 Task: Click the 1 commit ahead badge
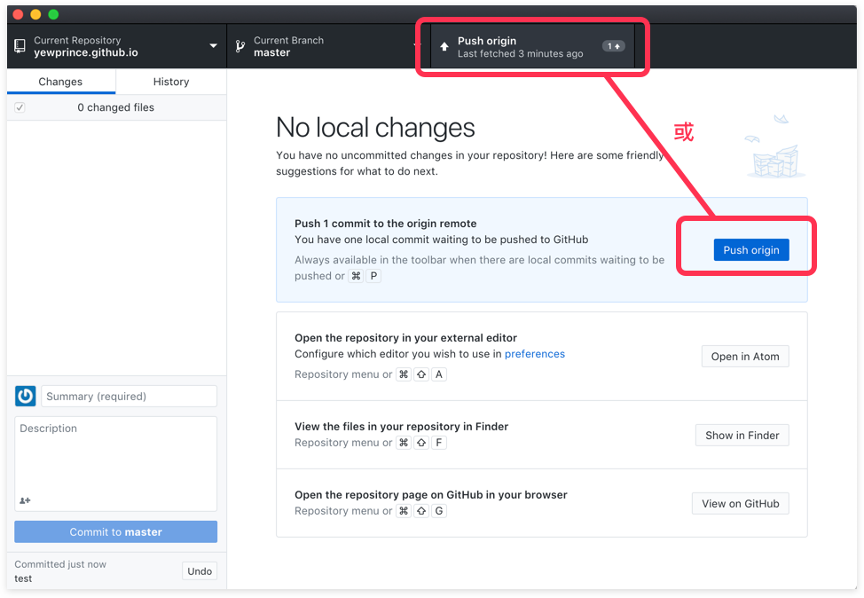point(613,46)
